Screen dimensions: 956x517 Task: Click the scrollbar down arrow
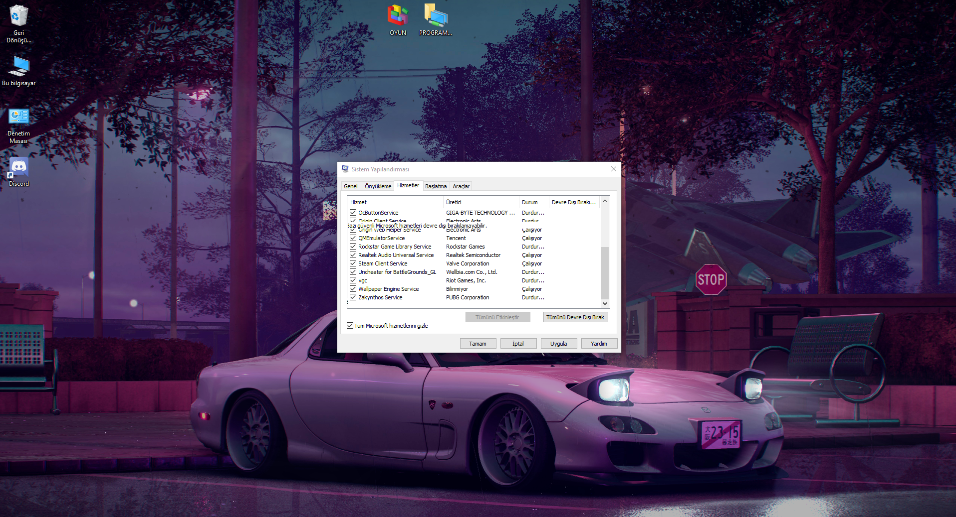(604, 304)
